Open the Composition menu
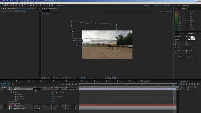 (9, 3)
